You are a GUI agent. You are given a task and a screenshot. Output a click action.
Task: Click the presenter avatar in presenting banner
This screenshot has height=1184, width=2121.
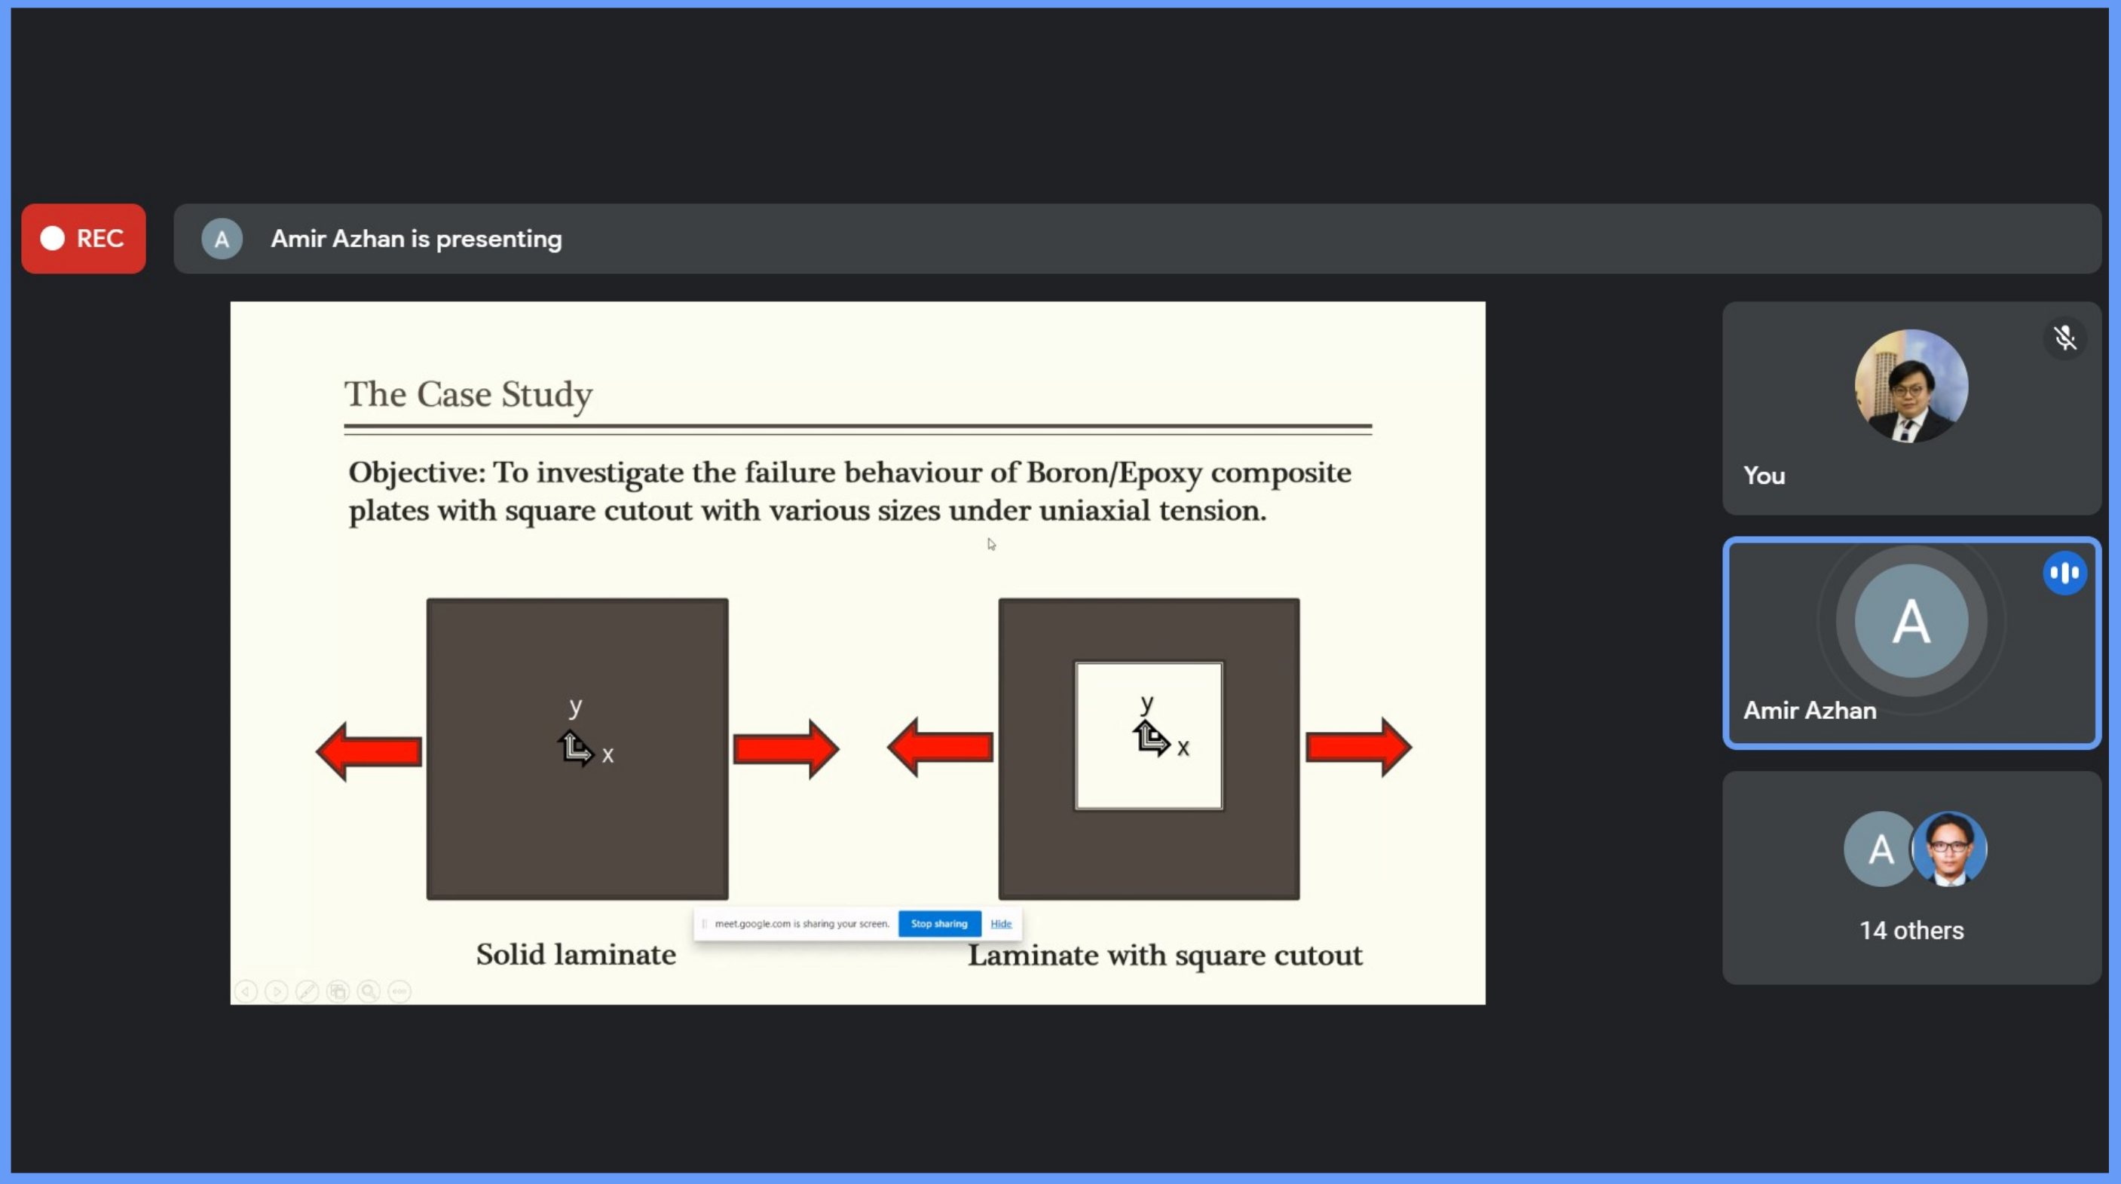[x=222, y=239]
